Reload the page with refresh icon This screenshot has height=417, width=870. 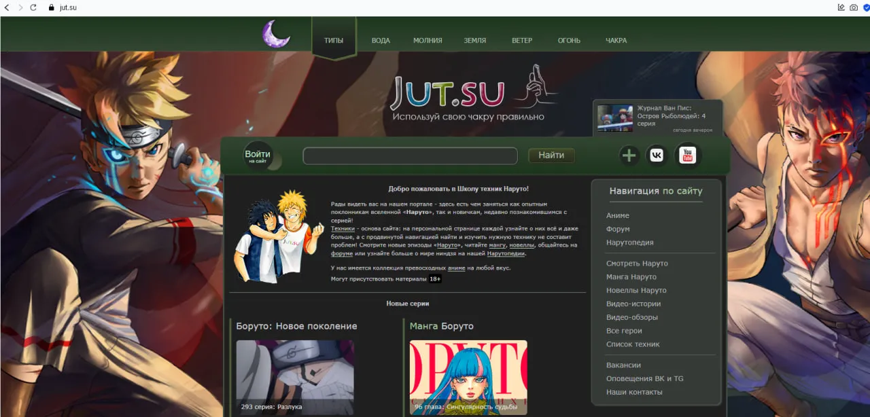pyautogui.click(x=33, y=7)
